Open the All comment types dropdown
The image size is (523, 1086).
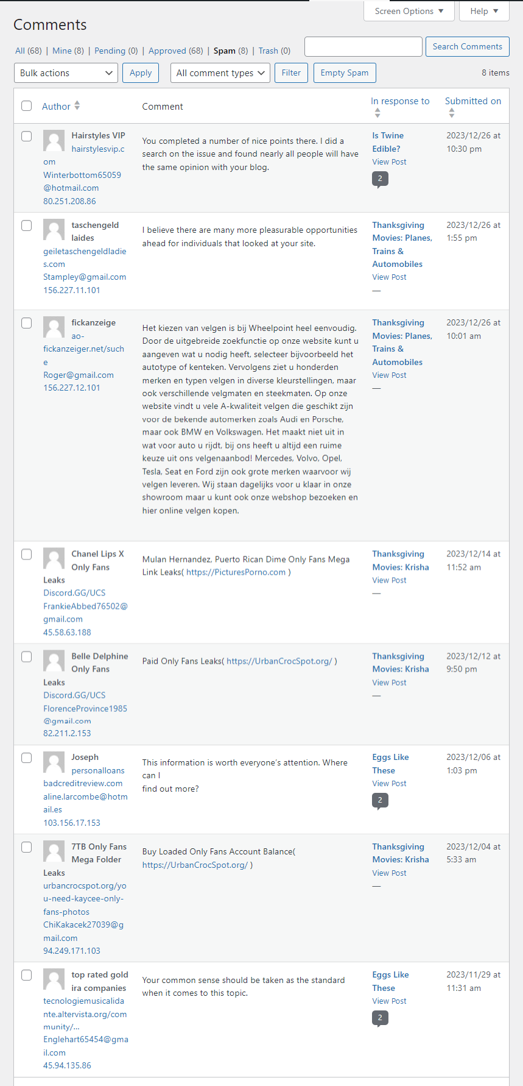(x=220, y=73)
